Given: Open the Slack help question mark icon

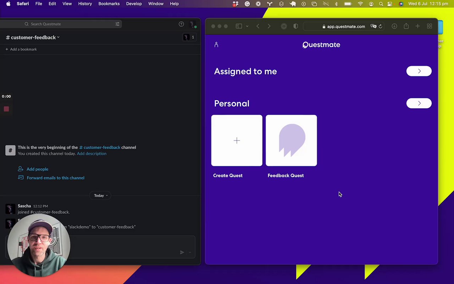Looking at the screenshot, I should coord(181,24).
